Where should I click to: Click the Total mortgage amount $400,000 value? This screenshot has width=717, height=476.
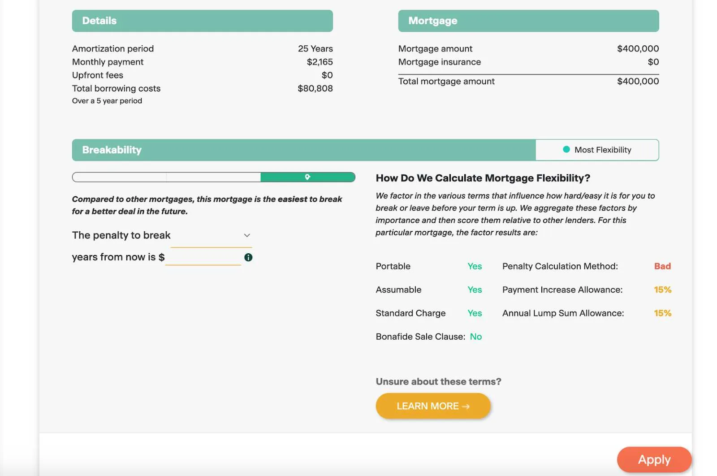[638, 81]
